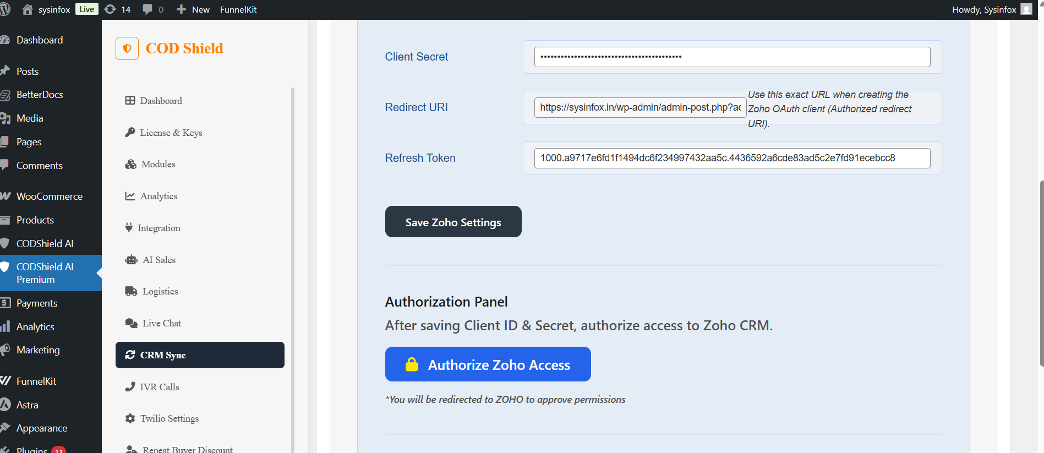Click the Client Secret password field
1044x453 pixels.
(x=731, y=57)
